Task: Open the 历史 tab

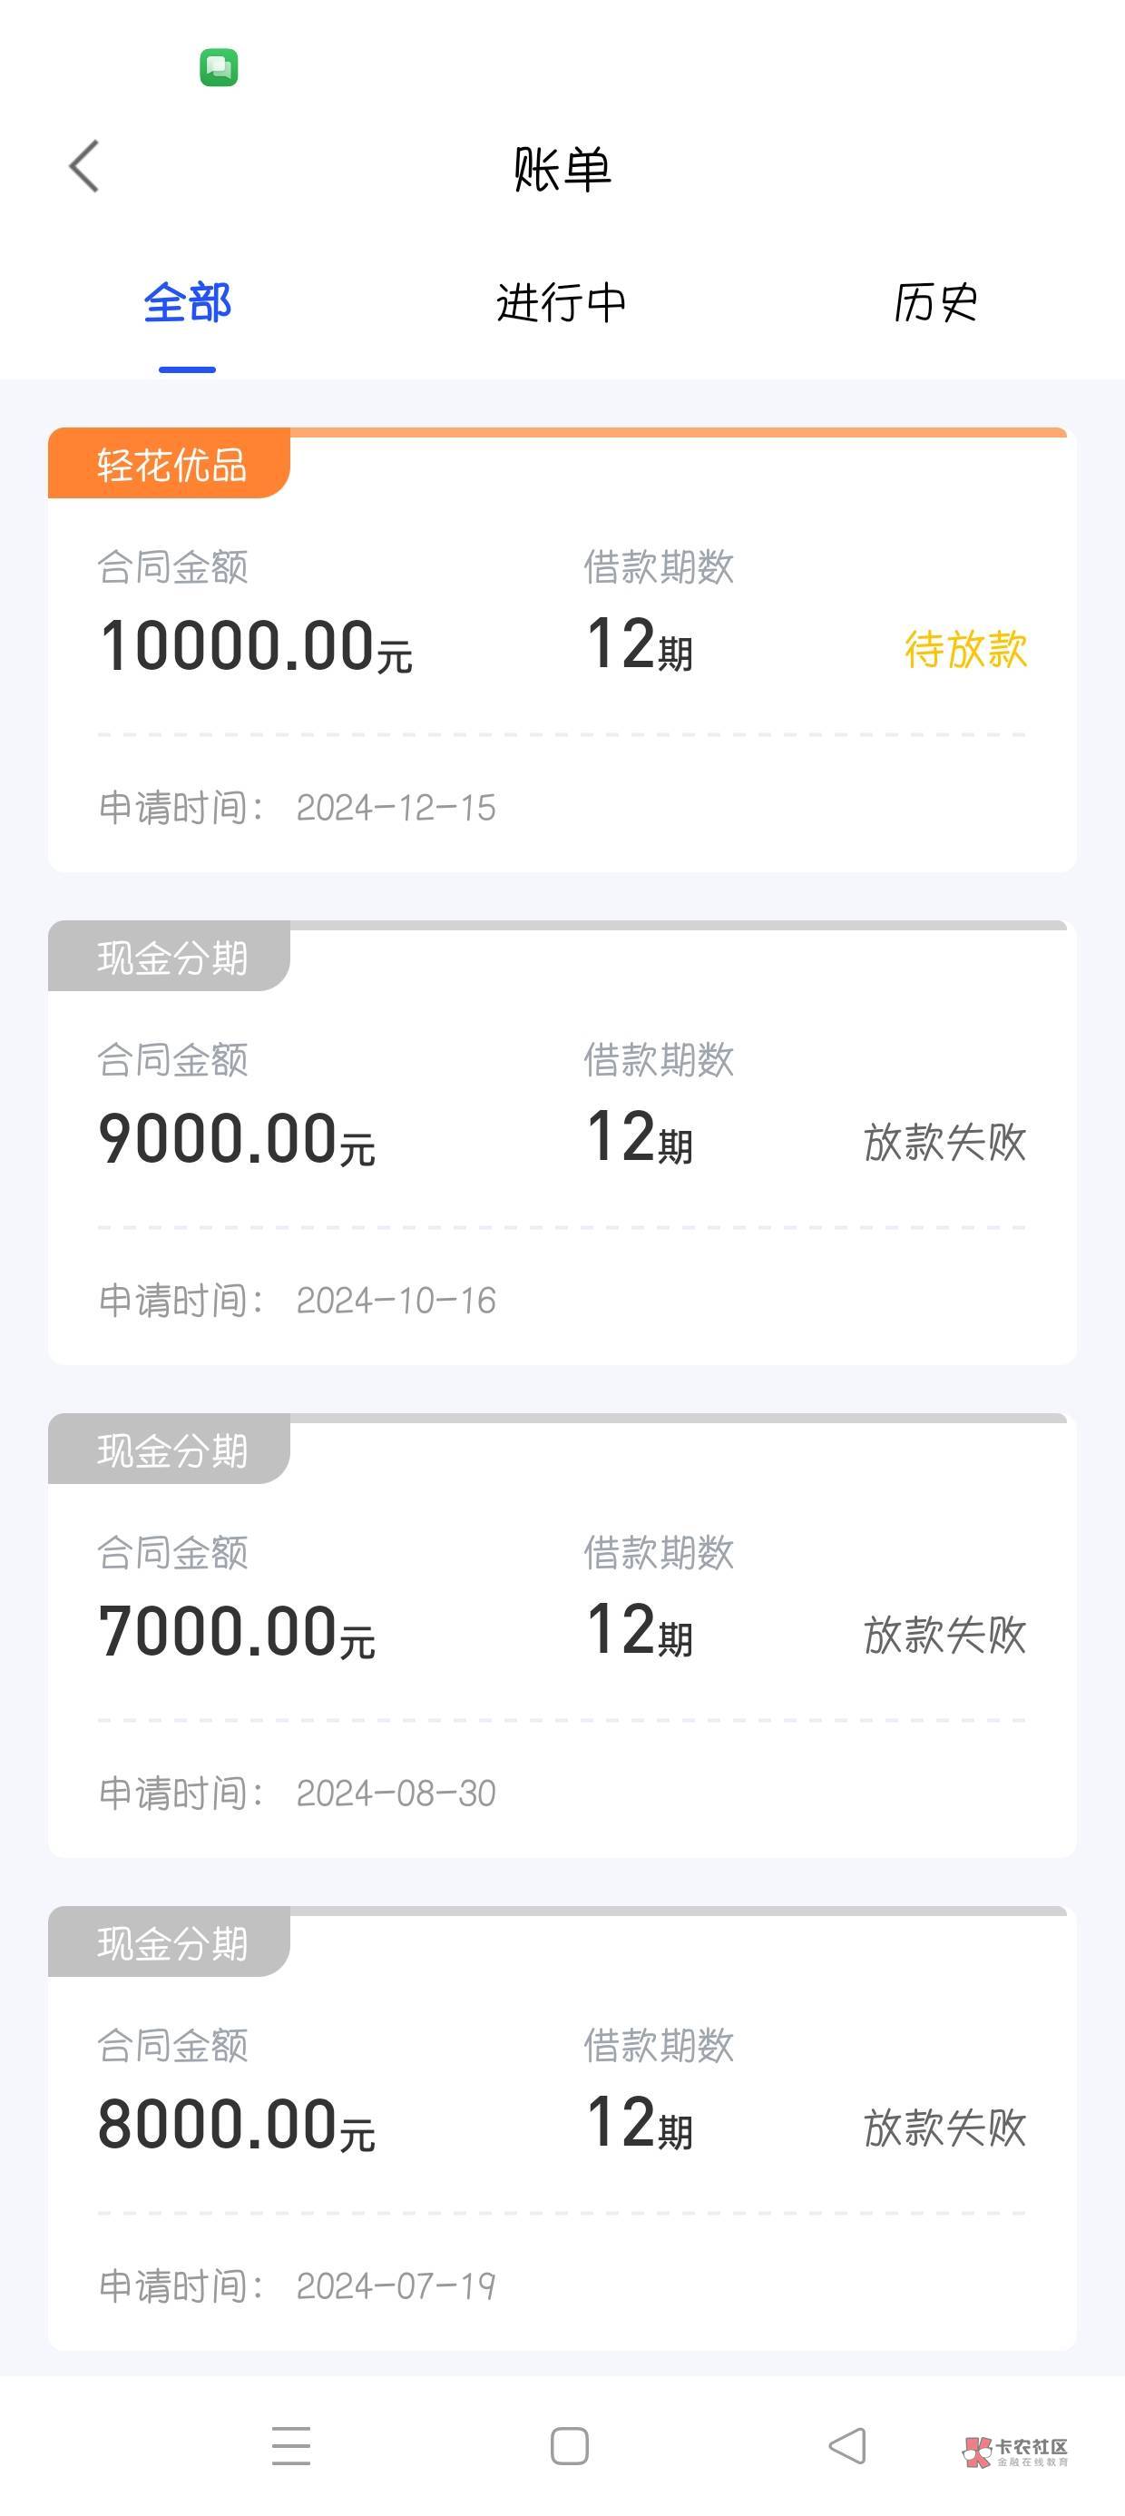Action: tap(935, 303)
